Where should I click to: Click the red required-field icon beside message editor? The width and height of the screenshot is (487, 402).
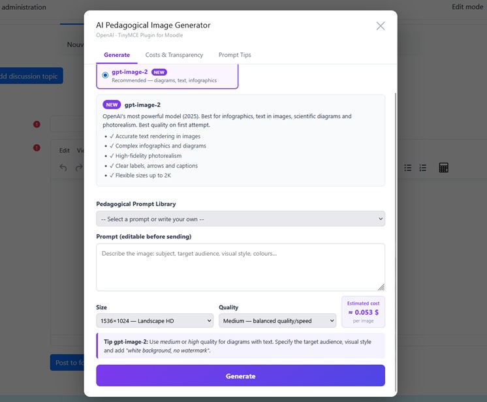(37, 147)
